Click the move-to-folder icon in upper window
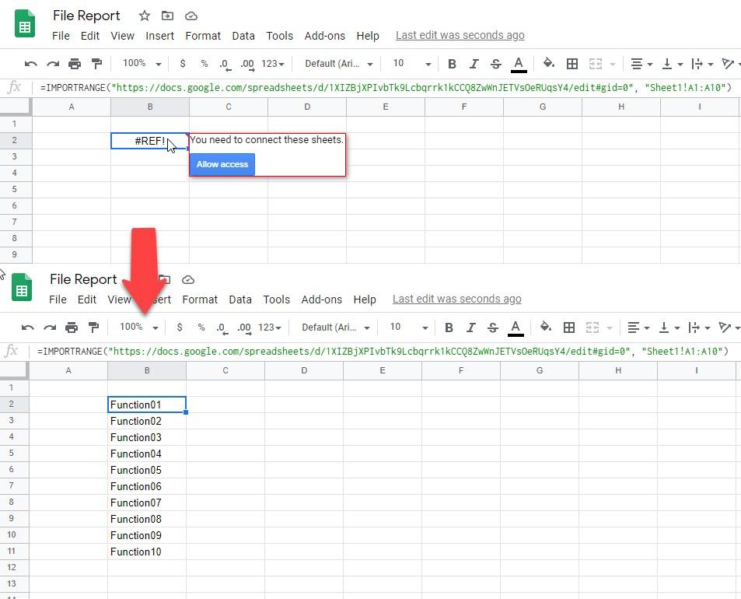This screenshot has height=599, width=741. click(x=167, y=16)
